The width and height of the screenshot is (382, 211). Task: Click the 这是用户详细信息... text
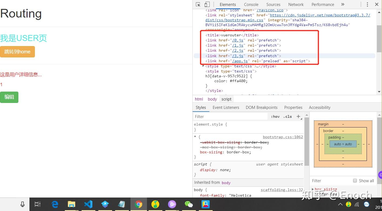21,75
